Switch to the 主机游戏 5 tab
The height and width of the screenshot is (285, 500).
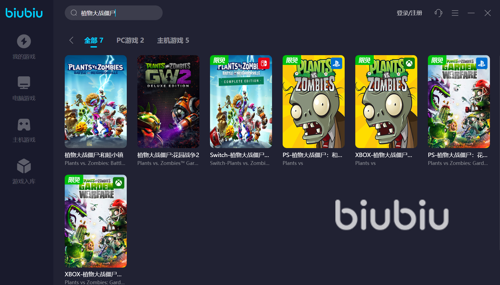tap(173, 40)
